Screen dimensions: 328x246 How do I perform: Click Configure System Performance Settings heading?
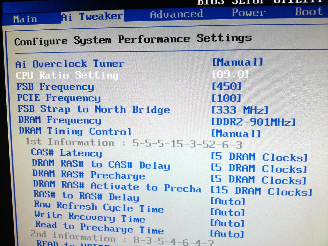(133, 40)
